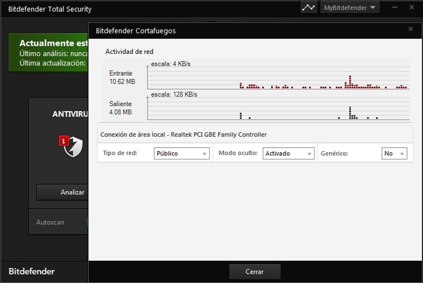Expand the Modo oculto dropdown
The image size is (423, 283).
pyautogui.click(x=288, y=153)
